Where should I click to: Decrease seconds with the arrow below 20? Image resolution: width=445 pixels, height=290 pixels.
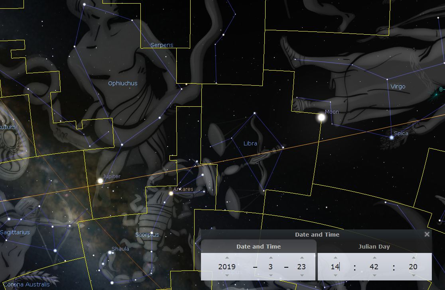click(413, 275)
